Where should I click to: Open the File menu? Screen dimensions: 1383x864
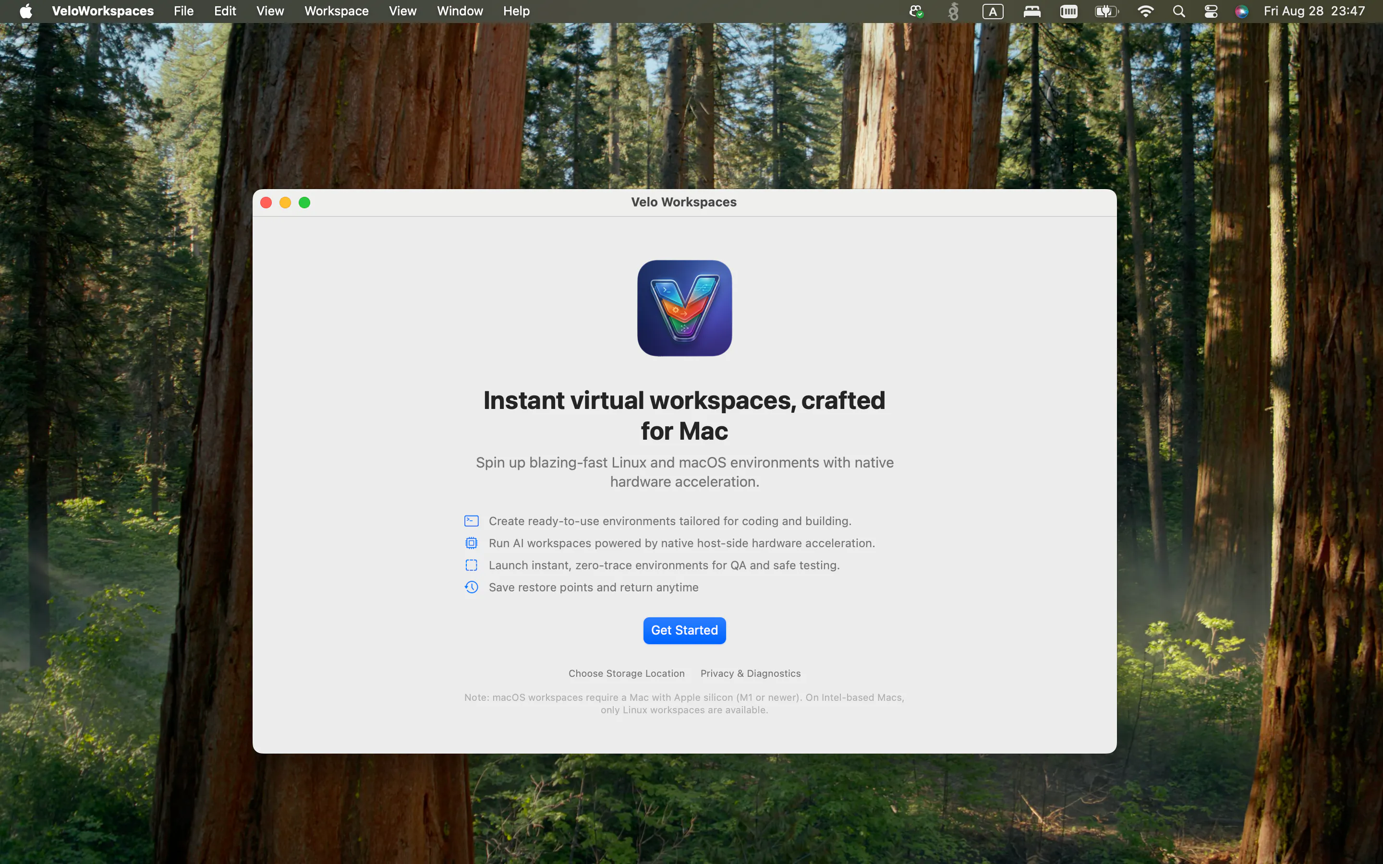pos(183,11)
